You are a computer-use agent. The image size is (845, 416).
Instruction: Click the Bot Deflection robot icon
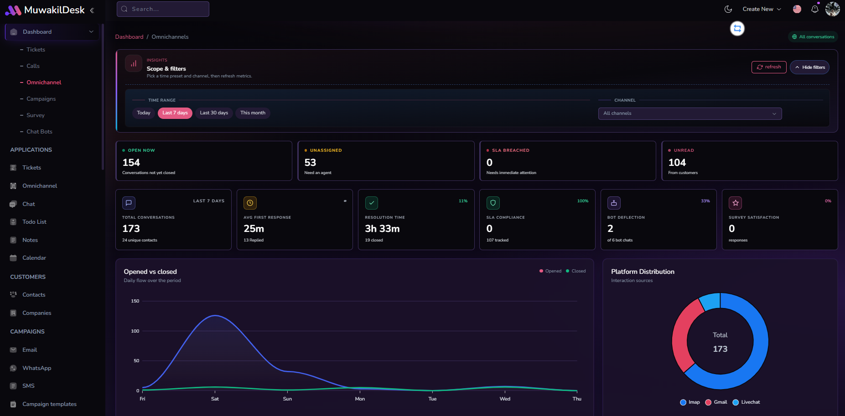tap(614, 203)
